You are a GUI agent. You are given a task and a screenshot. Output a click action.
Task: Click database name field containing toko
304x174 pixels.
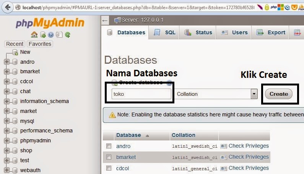click(141, 94)
